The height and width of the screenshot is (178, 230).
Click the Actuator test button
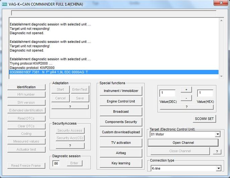tap(26, 149)
